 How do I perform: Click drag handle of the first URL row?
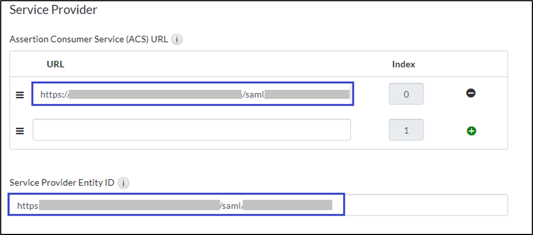pos(20,95)
